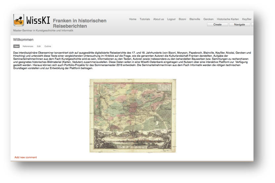Open the Home menu item

pyautogui.click(x=133, y=19)
